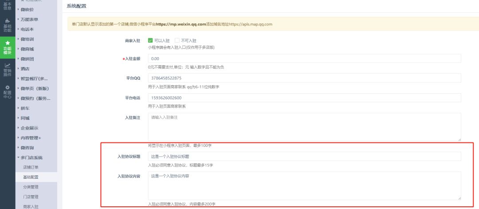The height and width of the screenshot is (209, 479).
Task: Click the 入驻协议内容 textarea
Action: point(304,186)
